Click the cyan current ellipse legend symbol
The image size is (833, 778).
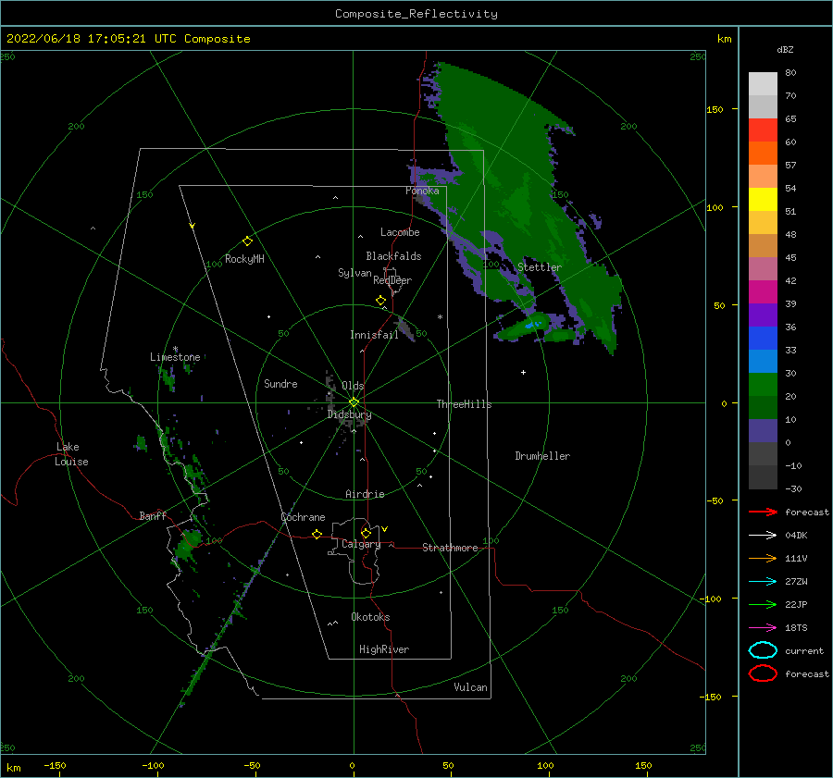(763, 650)
